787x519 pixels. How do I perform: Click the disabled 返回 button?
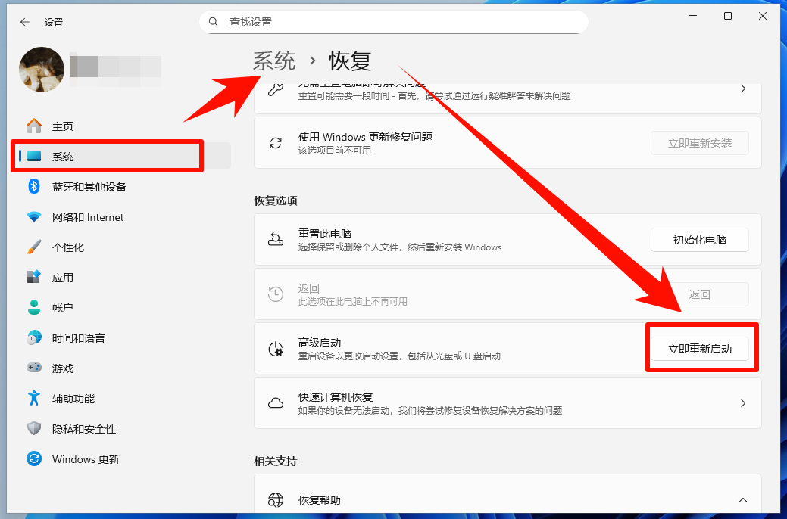[700, 294]
